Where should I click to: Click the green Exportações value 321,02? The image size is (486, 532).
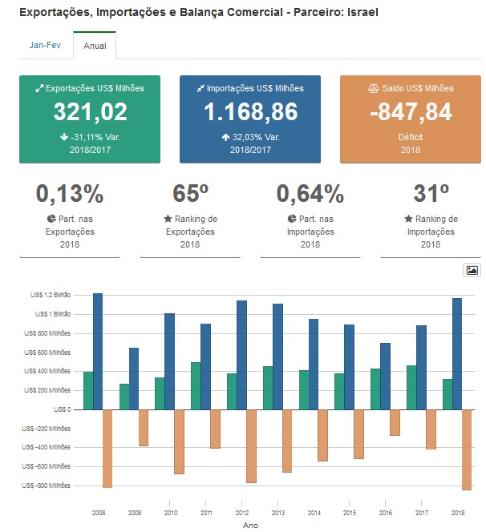pyautogui.click(x=90, y=112)
